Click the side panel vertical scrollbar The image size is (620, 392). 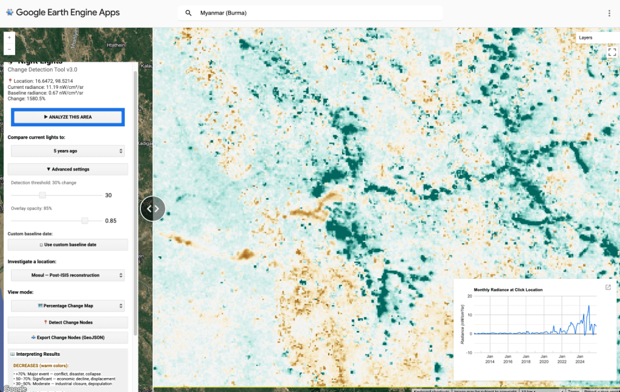tap(136, 203)
